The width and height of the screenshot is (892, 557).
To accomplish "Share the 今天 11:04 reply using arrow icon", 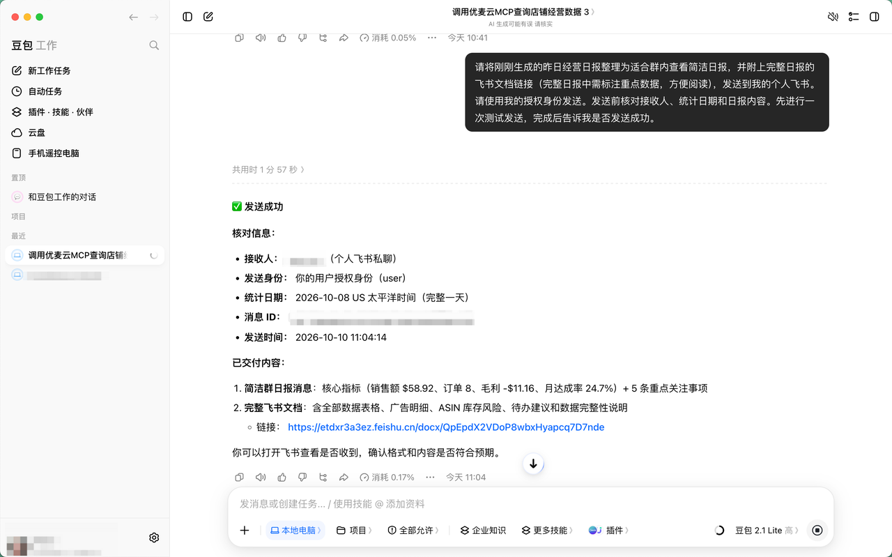I will tap(344, 478).
